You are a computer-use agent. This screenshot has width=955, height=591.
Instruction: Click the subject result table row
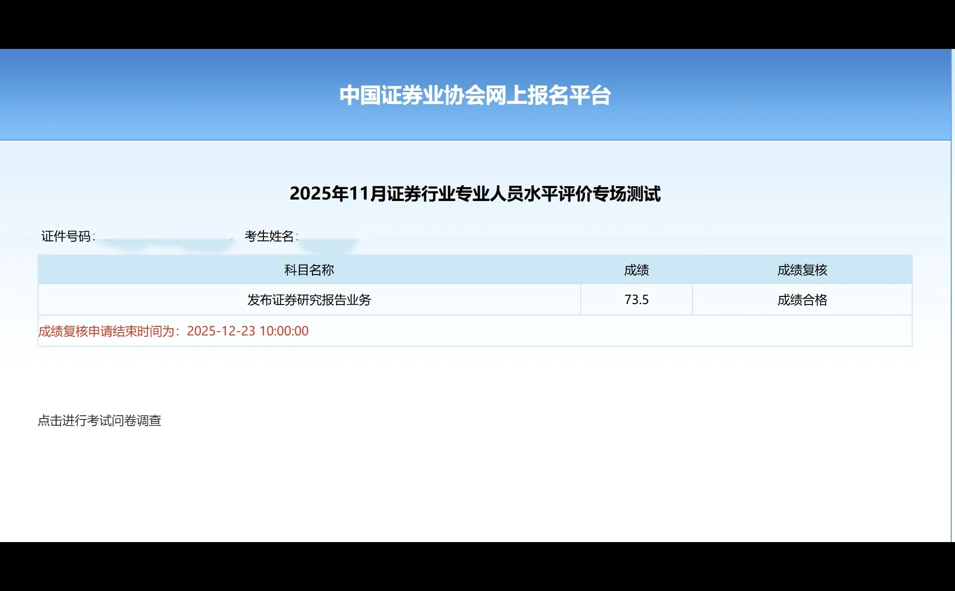(x=476, y=300)
